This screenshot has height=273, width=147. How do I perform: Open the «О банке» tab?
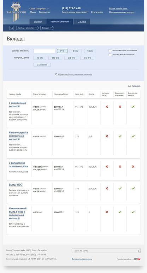82,22
